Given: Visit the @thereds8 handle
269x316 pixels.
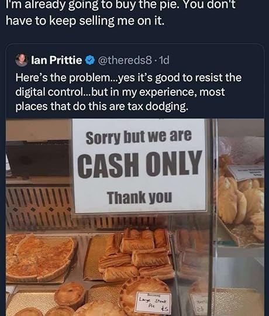Looking at the screenshot, I should click(x=125, y=60).
